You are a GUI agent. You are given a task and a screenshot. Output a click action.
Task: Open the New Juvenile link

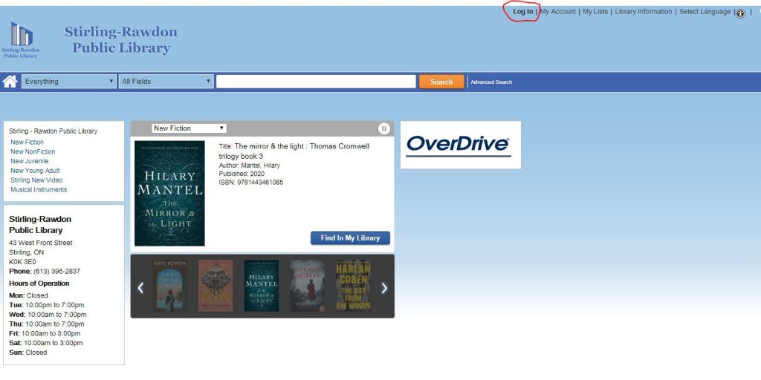[x=30, y=161]
